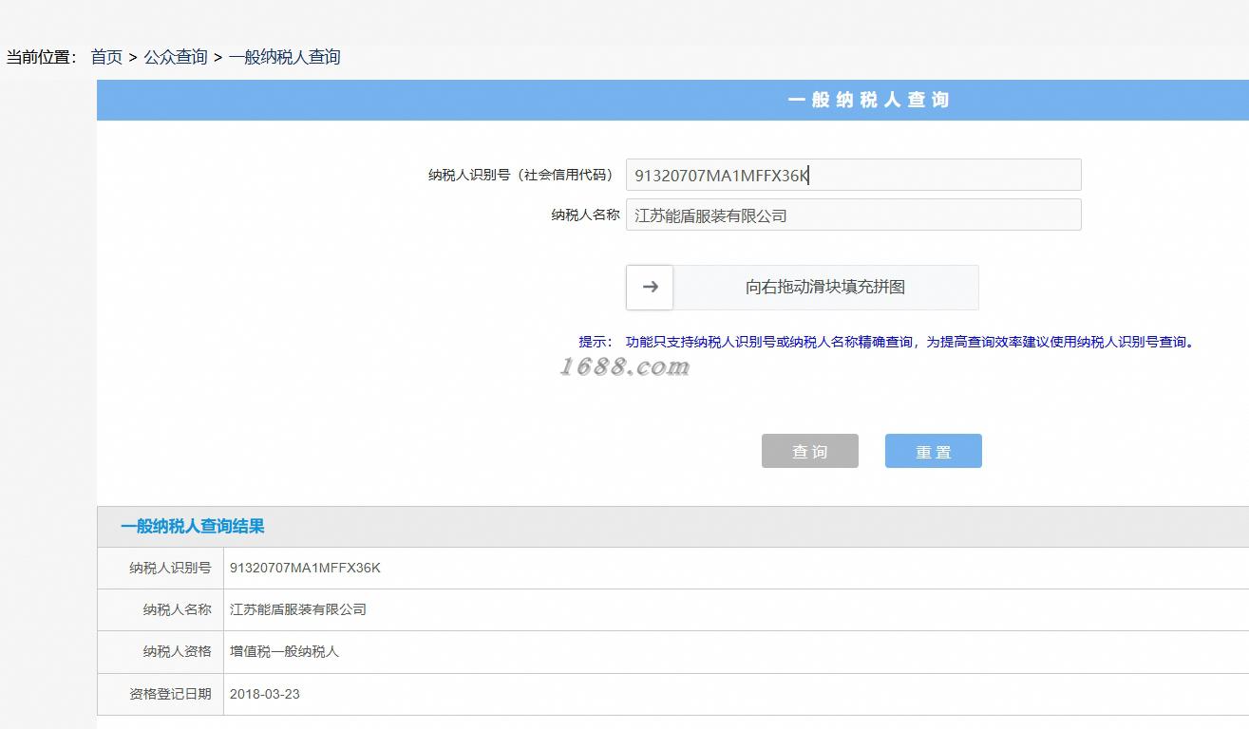This screenshot has height=729, width=1249.
Task: Click the 当前位置 breadcrumb label
Action: coord(42,57)
